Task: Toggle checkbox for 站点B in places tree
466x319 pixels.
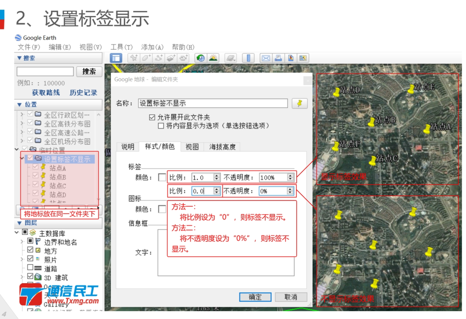Action: [x=36, y=176]
